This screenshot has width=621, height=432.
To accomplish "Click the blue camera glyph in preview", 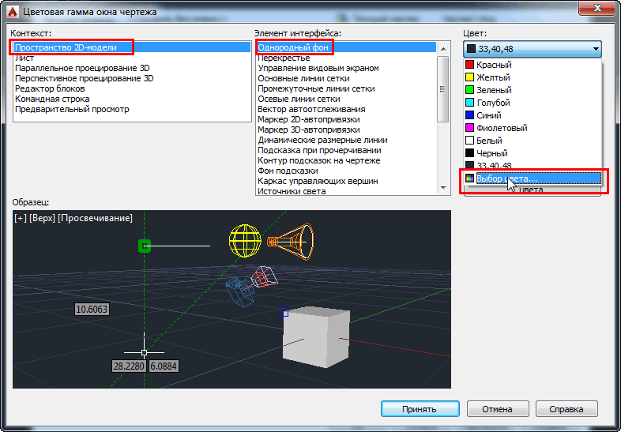I will click(239, 291).
